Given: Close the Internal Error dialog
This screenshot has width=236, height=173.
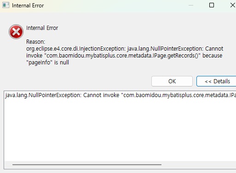Looking at the screenshot, I should [233, 5].
